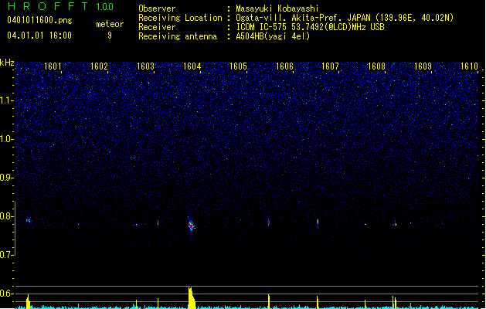Viewport: 486px width, 309px height.
Task: Click the yellow power peak before 1601
Action: (29, 301)
